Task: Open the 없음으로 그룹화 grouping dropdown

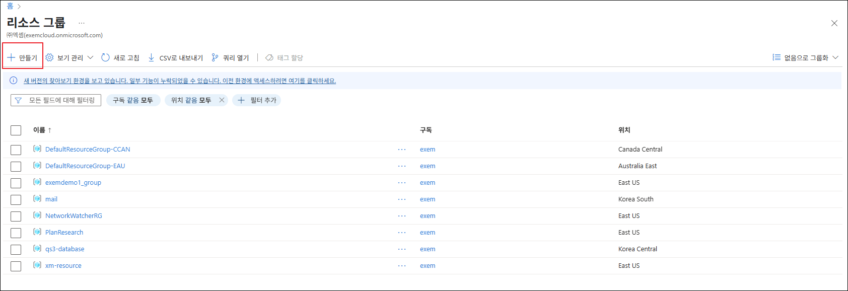Action: 806,57
